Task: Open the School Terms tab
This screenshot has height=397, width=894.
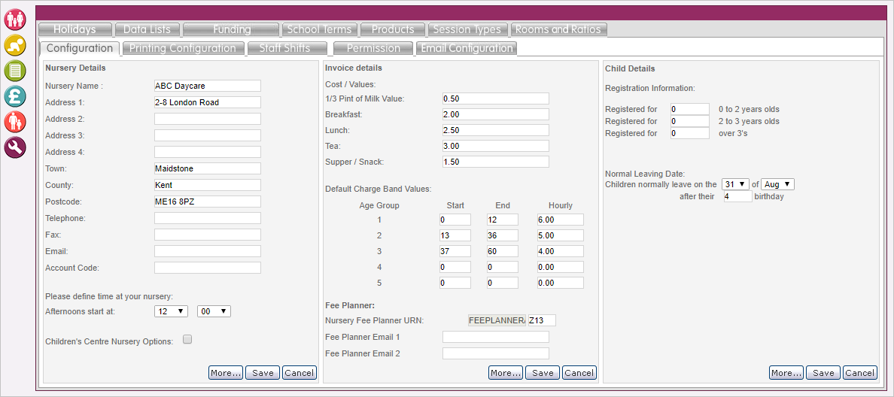Action: [x=321, y=29]
